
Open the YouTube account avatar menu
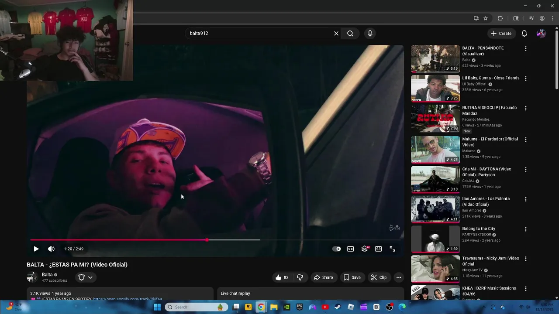tap(541, 33)
